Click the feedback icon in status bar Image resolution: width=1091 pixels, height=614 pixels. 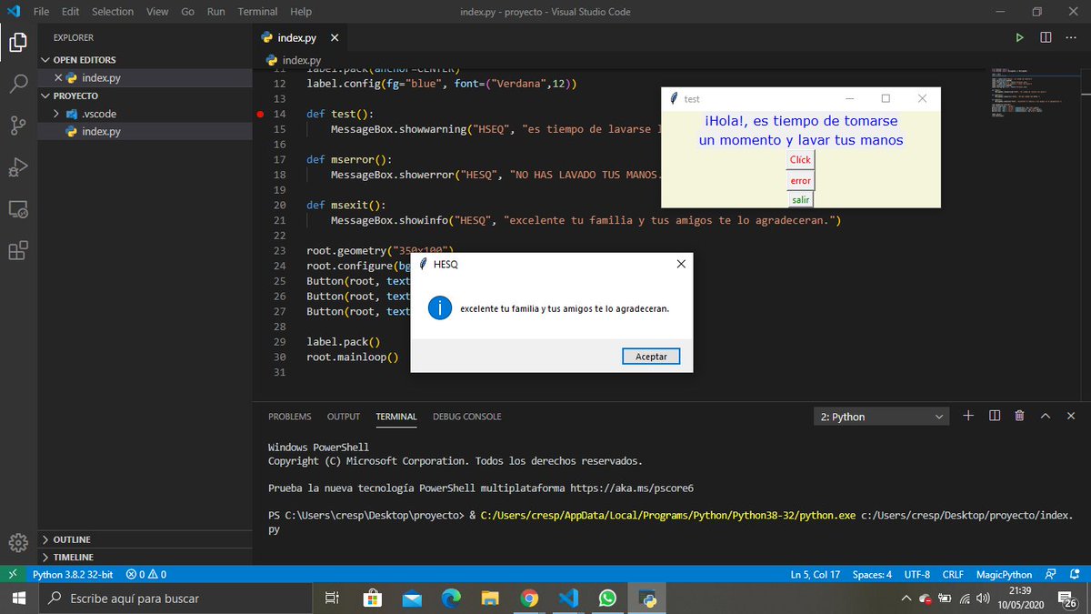pos(1050,575)
